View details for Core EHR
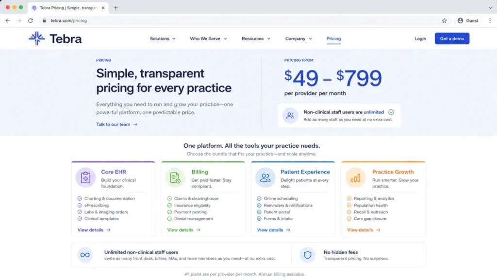 tap(94, 230)
